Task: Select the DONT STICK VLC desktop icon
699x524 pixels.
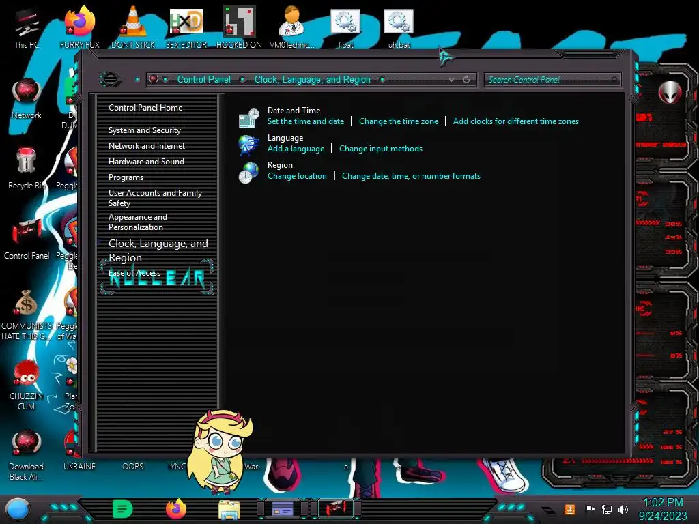Action: [x=133, y=29]
